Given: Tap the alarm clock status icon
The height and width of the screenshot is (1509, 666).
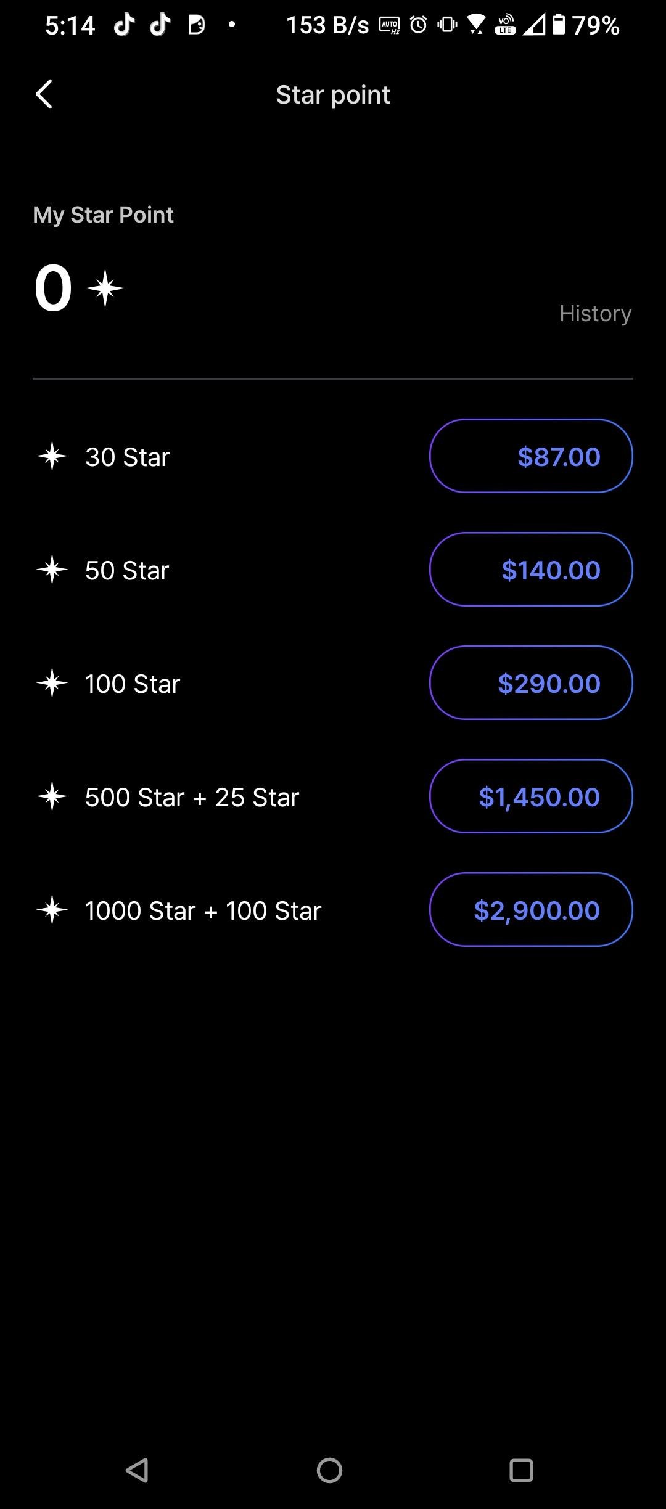Looking at the screenshot, I should tap(419, 25).
